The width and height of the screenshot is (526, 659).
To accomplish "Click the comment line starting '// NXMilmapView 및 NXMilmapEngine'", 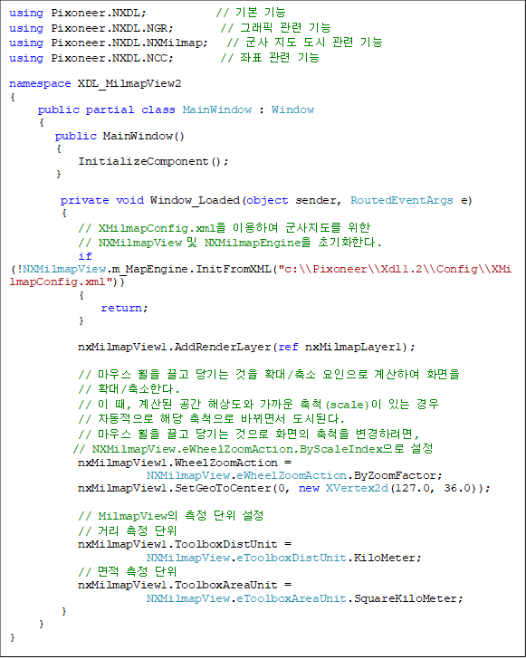I will [x=230, y=243].
